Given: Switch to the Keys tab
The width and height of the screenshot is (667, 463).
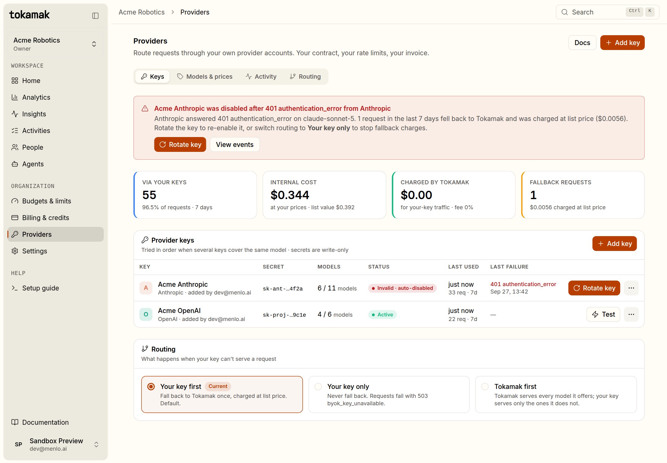Looking at the screenshot, I should pyautogui.click(x=153, y=77).
